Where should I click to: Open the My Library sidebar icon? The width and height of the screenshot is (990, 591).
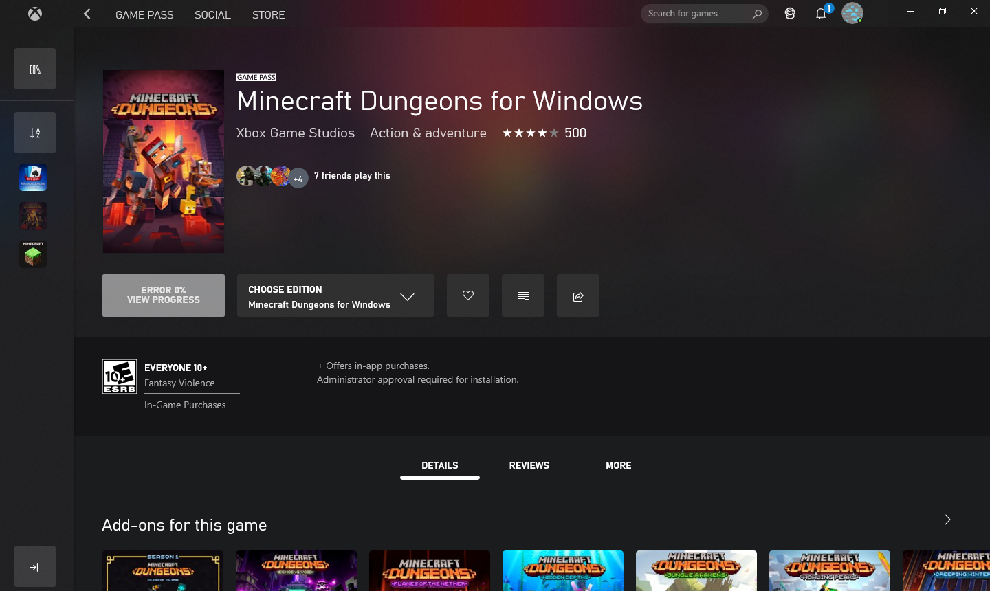coord(35,69)
